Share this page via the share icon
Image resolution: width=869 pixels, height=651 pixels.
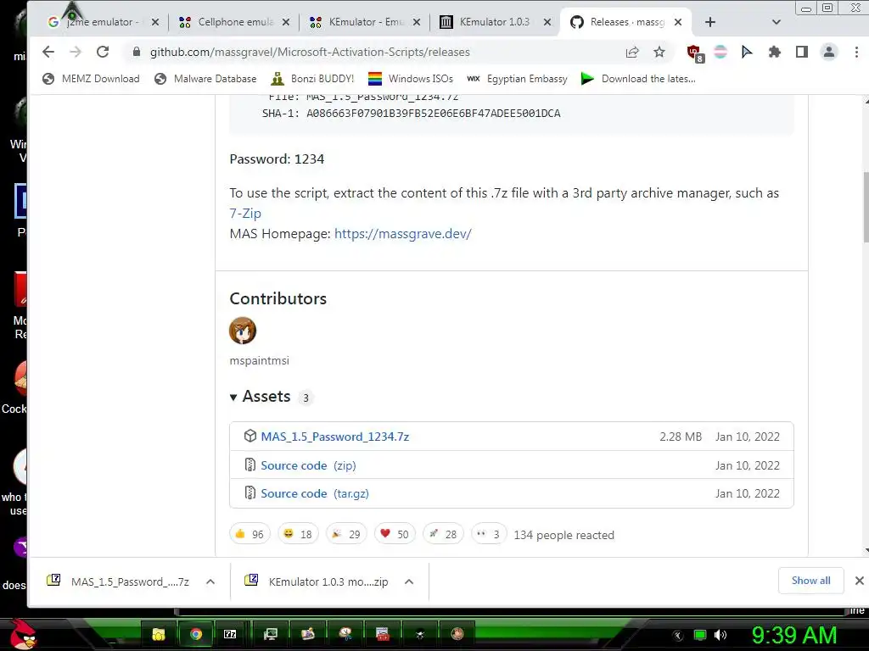[631, 52]
